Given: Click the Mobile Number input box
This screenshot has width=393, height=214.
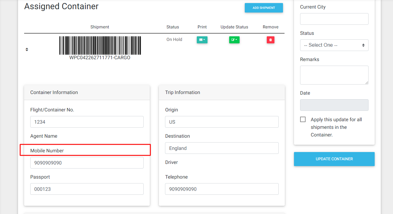Looking at the screenshot, I should pyautogui.click(x=87, y=163).
